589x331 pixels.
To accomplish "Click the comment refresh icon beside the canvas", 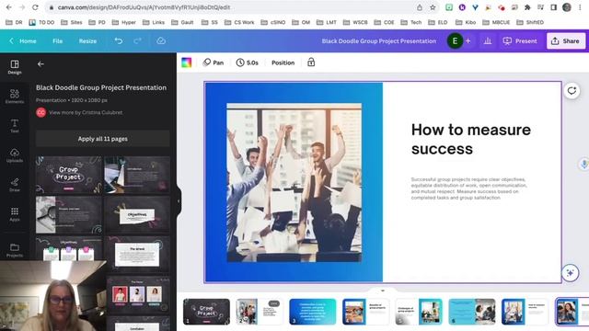I will 572,91.
